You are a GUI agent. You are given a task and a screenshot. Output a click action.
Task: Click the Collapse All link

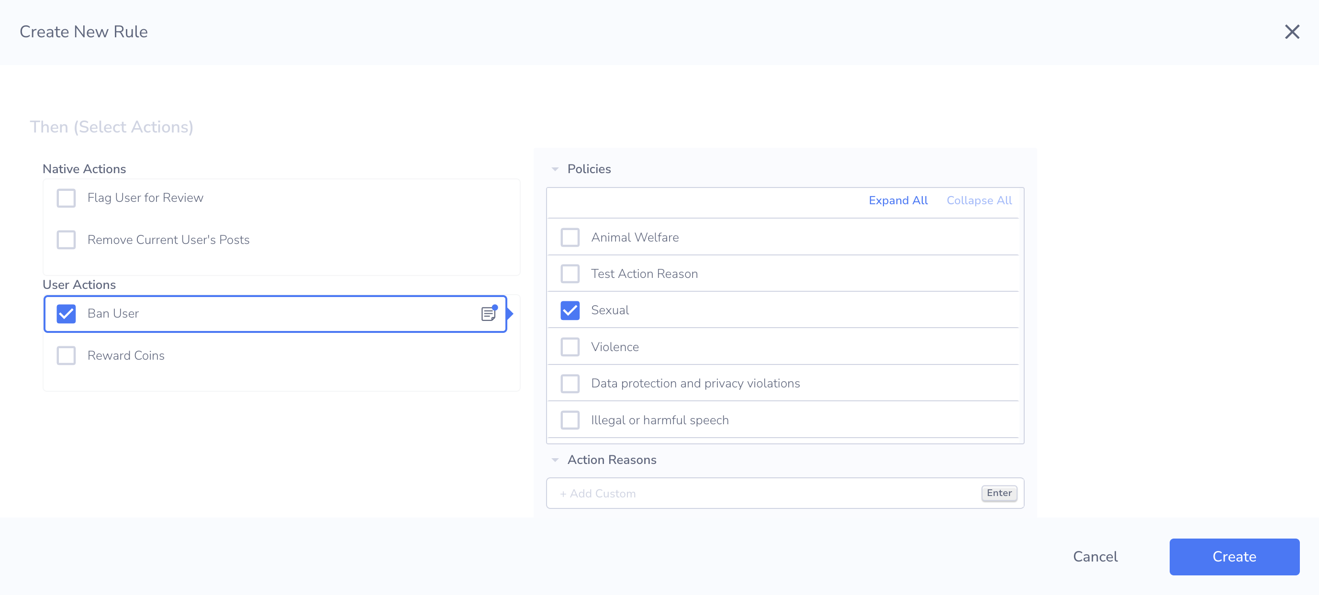coord(979,200)
